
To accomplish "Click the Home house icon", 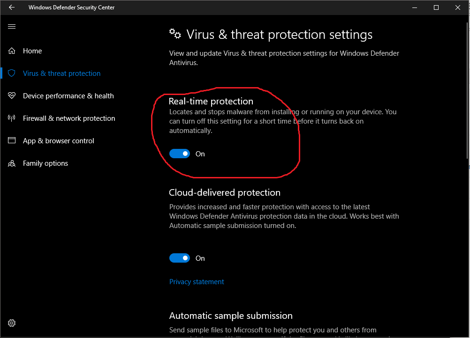I will tap(12, 51).
